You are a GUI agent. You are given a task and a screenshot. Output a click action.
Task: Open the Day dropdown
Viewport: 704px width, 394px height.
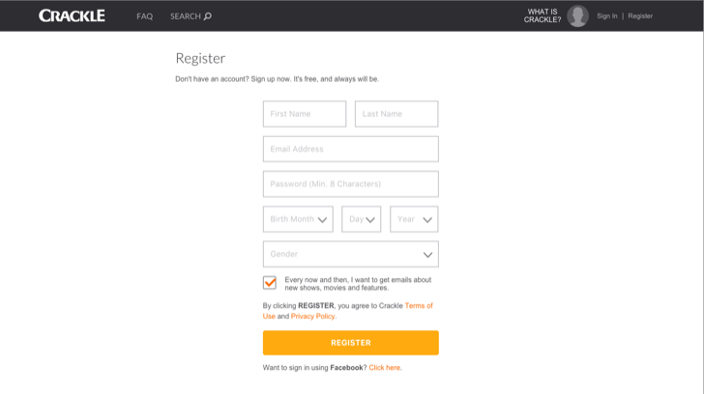tap(361, 219)
